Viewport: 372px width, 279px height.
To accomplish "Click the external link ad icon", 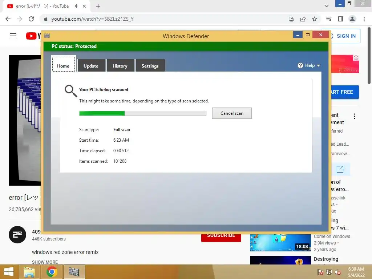I will click(340, 169).
